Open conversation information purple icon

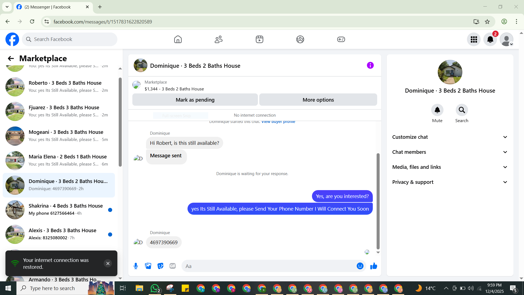[370, 65]
